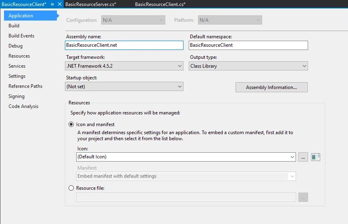Open the Code Analysis page
Screen dimensions: 348x224
(23, 106)
